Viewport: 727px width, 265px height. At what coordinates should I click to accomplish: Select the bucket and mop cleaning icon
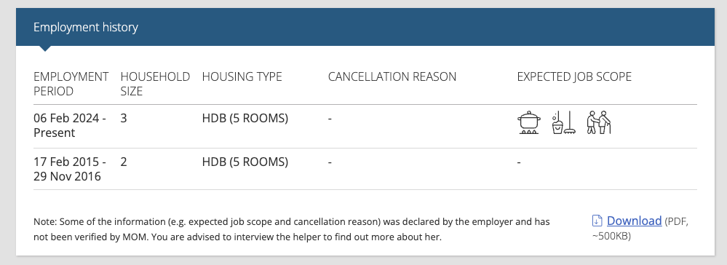click(x=564, y=123)
